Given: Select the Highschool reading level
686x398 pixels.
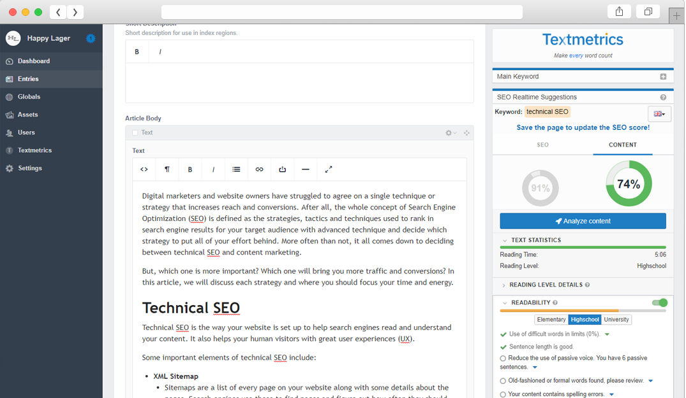Looking at the screenshot, I should pyautogui.click(x=585, y=320).
